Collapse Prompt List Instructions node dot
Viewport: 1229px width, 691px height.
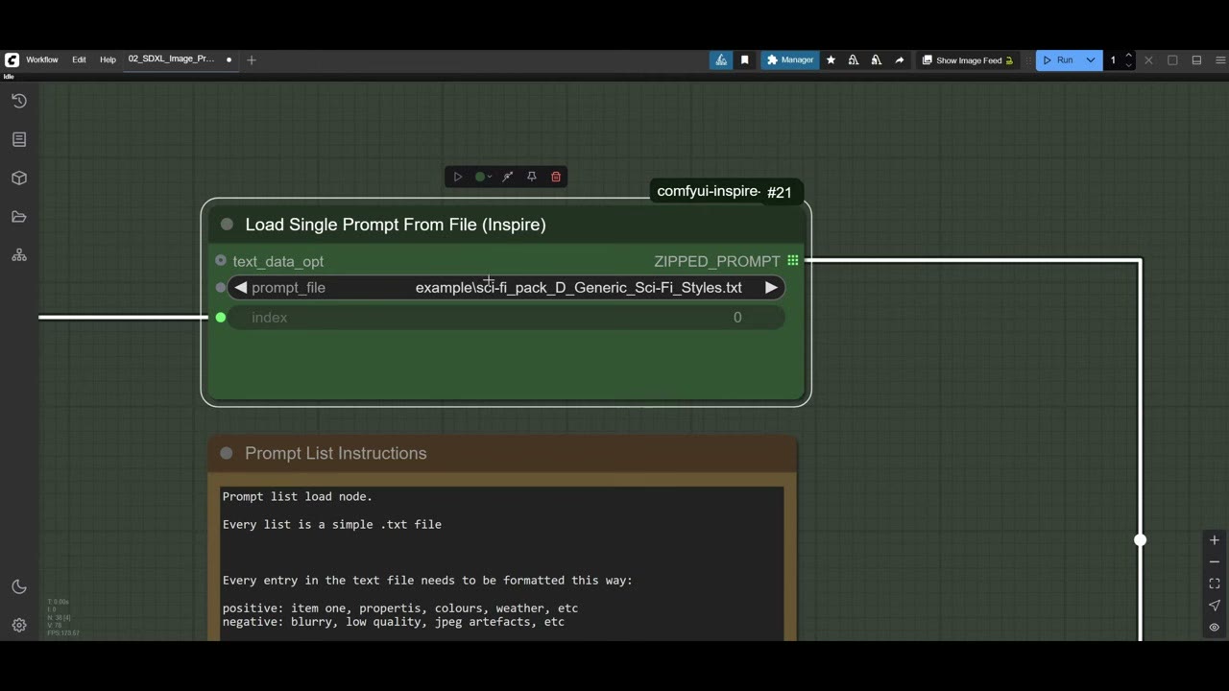(227, 453)
